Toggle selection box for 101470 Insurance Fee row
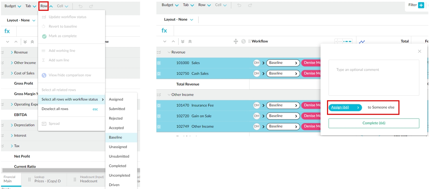The width and height of the screenshot is (429, 189). coord(159,105)
